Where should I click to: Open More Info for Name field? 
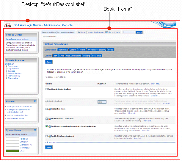pos(156,84)
